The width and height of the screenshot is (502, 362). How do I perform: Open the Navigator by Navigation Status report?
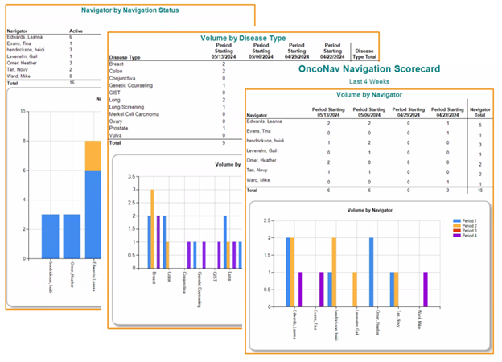130,10
